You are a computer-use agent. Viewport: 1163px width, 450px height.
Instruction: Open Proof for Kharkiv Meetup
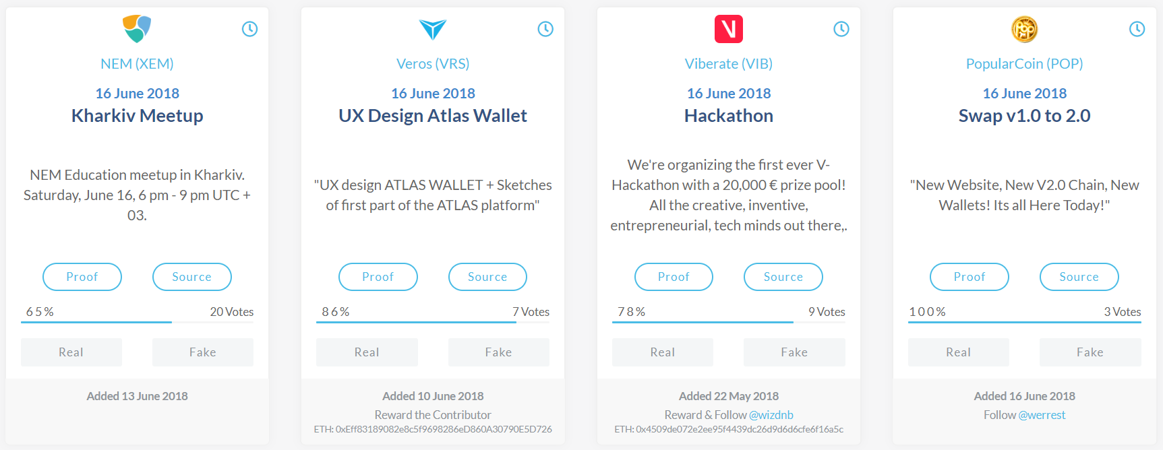[82, 277]
